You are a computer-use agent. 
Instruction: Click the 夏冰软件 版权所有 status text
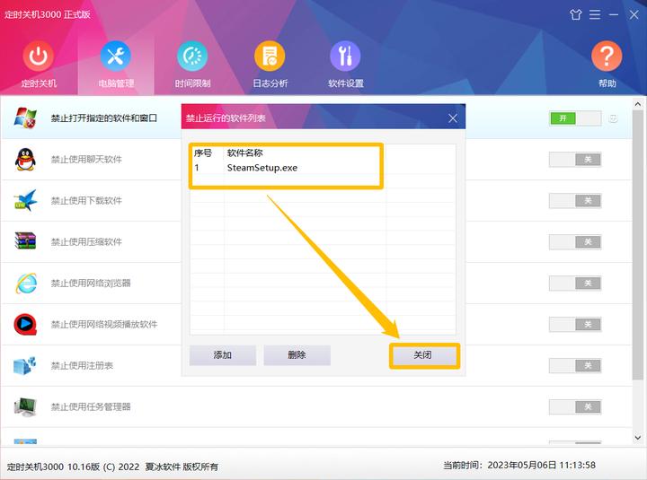pyautogui.click(x=182, y=467)
